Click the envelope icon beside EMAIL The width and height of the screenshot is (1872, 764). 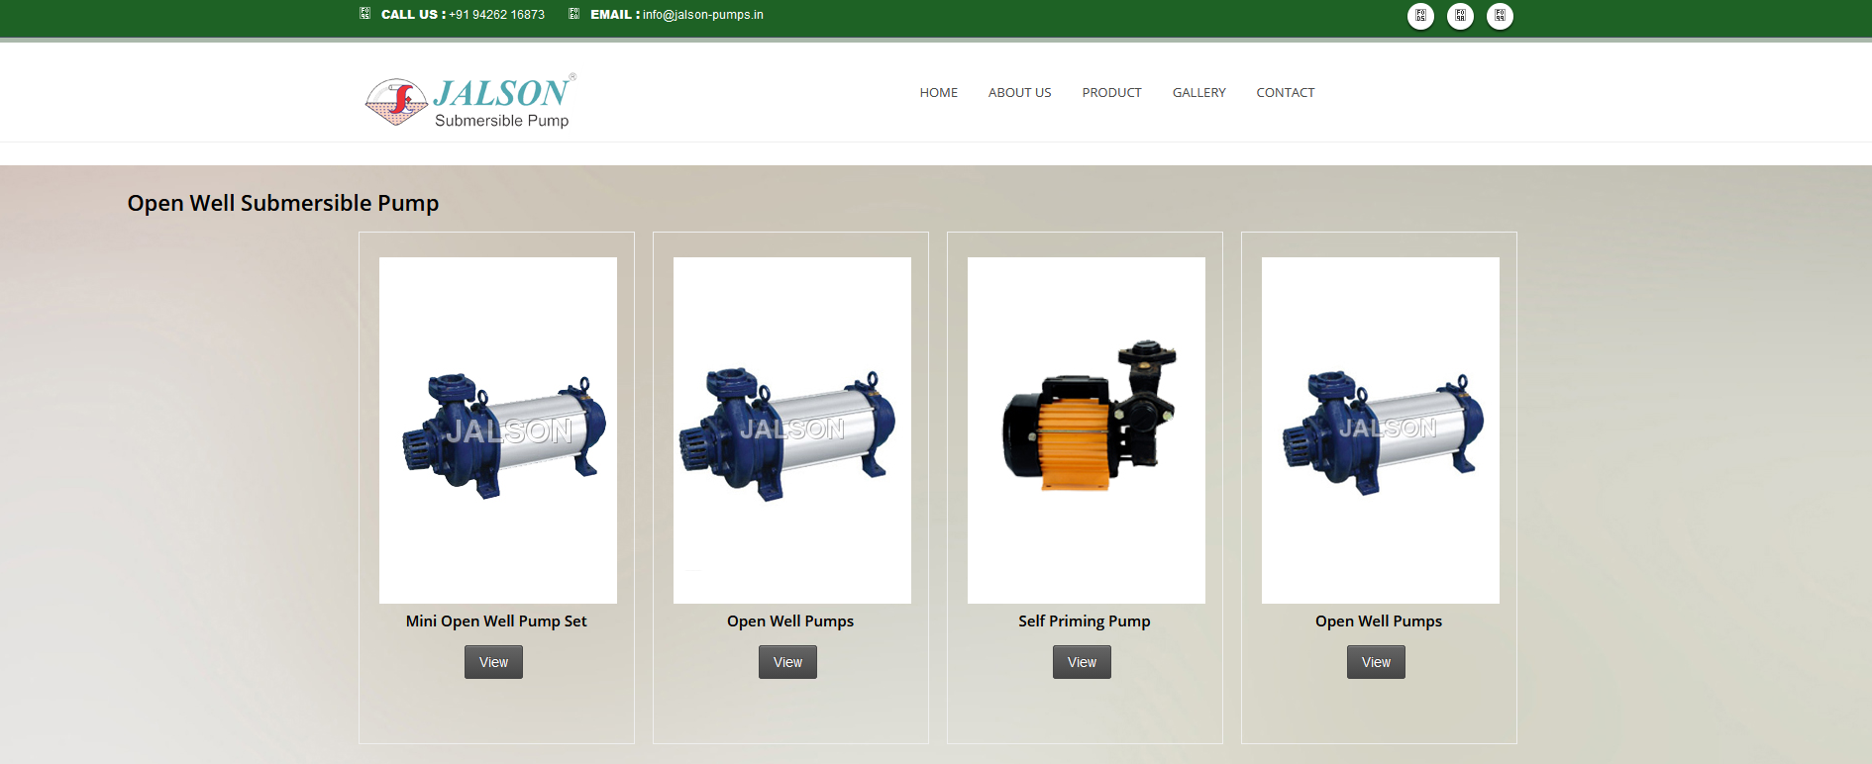(573, 14)
